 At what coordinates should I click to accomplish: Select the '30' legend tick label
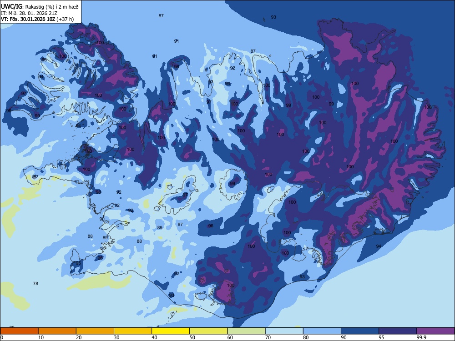tap(116, 337)
